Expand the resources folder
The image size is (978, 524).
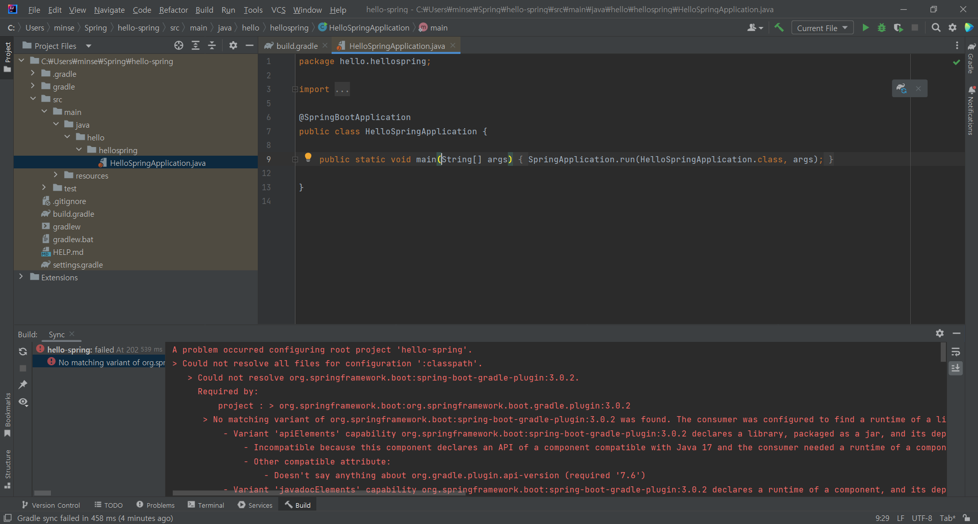coord(56,176)
